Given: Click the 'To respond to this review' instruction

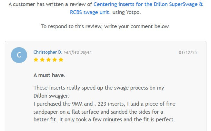Looking at the screenshot, I should (x=105, y=26).
